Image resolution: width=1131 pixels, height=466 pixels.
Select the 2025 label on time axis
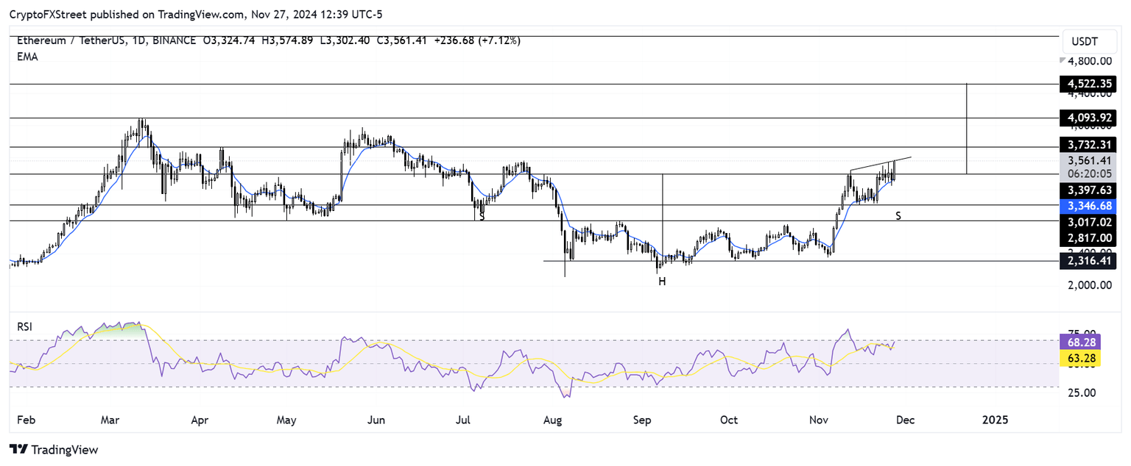[x=995, y=420]
